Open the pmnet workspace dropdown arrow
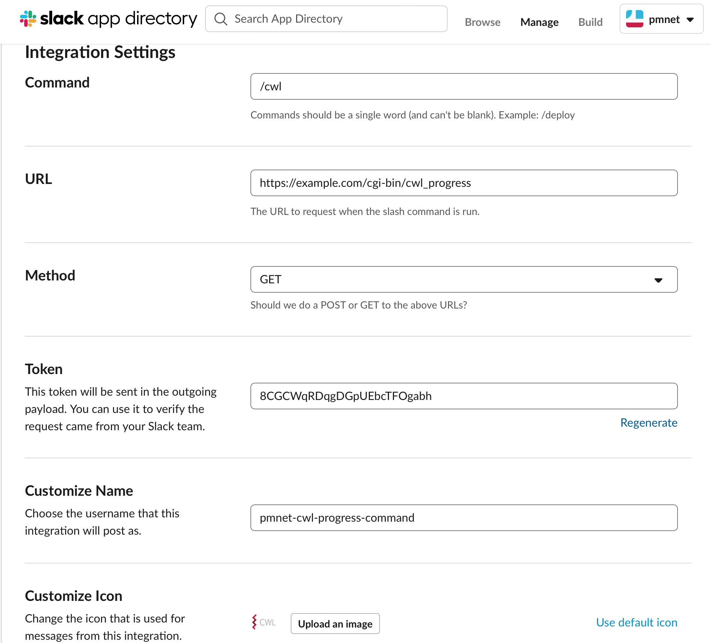This screenshot has height=643, width=711. click(690, 19)
